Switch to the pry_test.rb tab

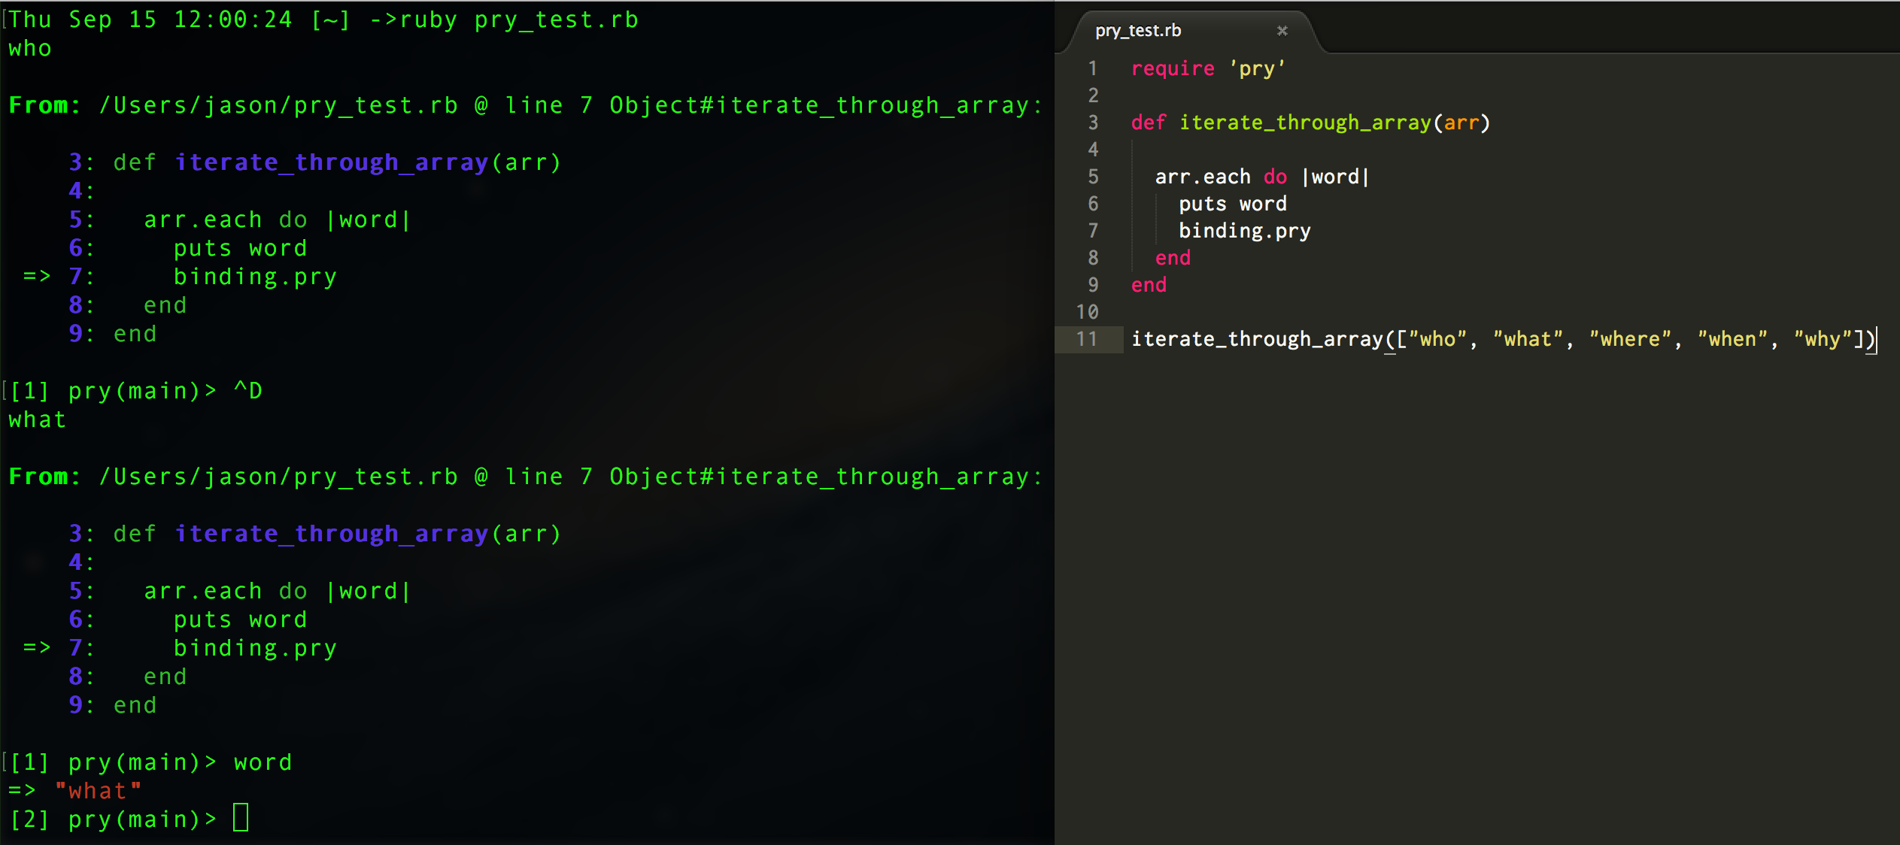[x=1137, y=31]
